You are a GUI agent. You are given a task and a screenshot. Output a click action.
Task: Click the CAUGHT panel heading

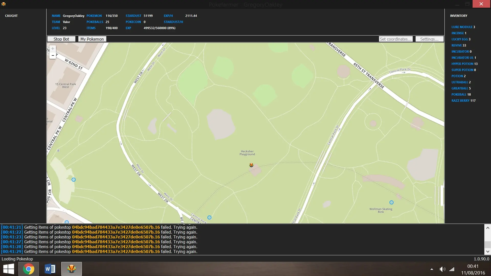11,16
